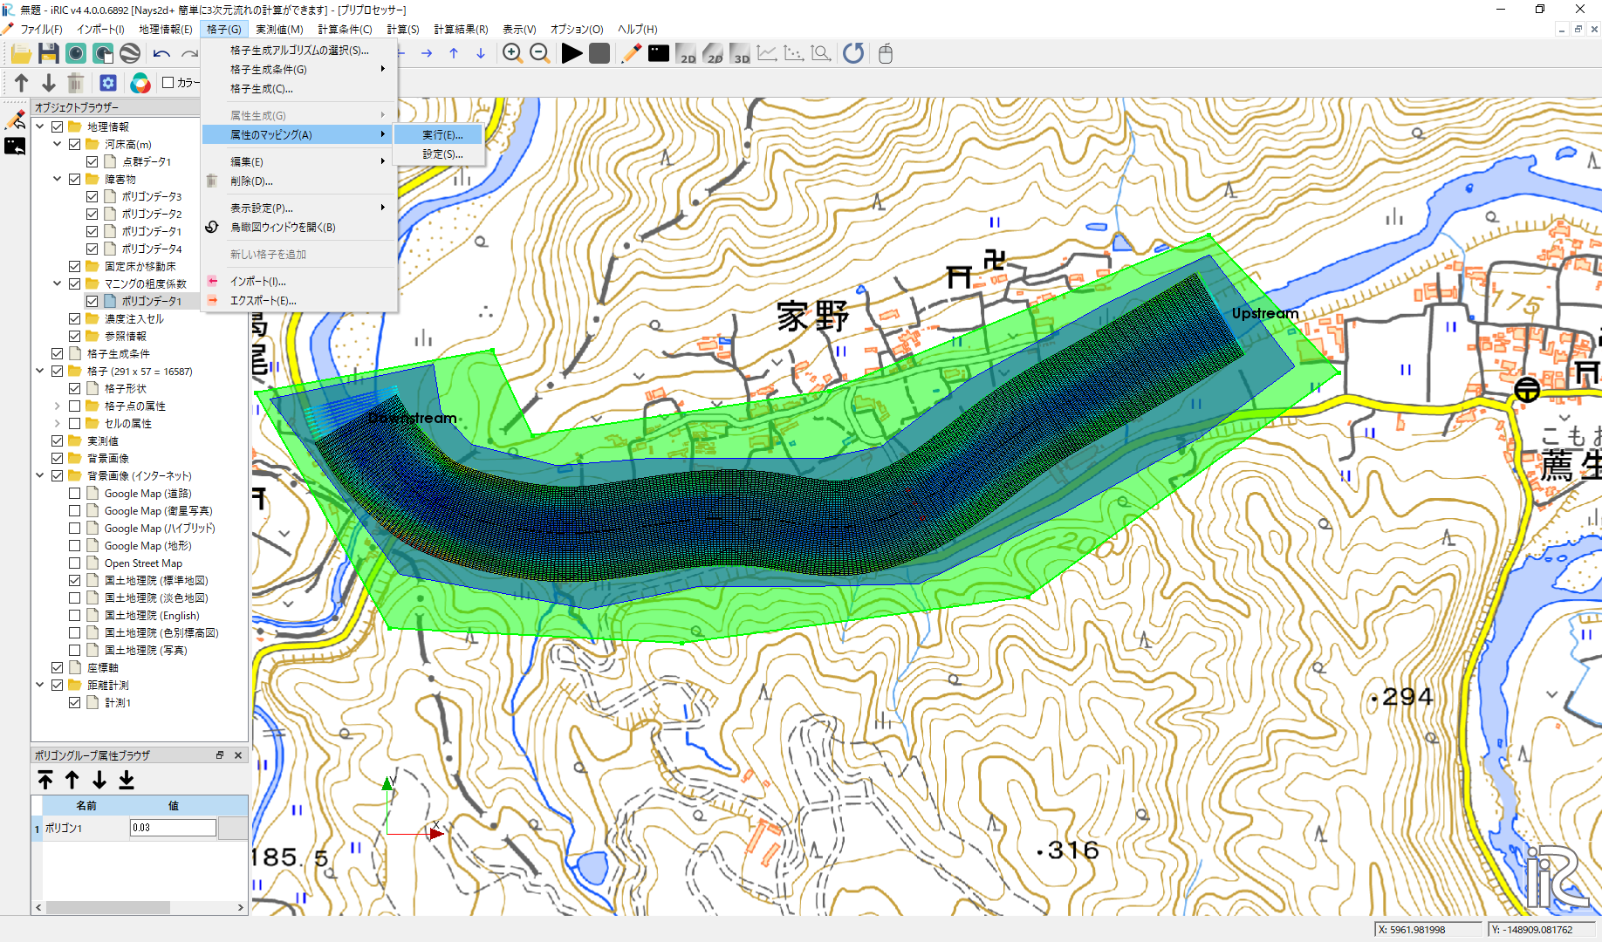Collapse 背景画像 (インターネット) tree node
Image resolution: width=1602 pixels, height=942 pixels.
coord(40,475)
